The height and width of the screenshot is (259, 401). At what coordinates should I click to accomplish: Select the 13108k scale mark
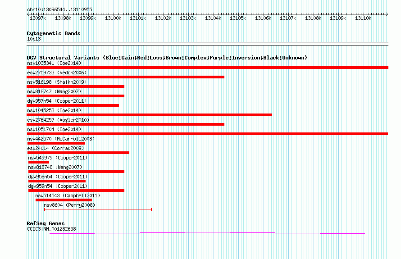313,18
